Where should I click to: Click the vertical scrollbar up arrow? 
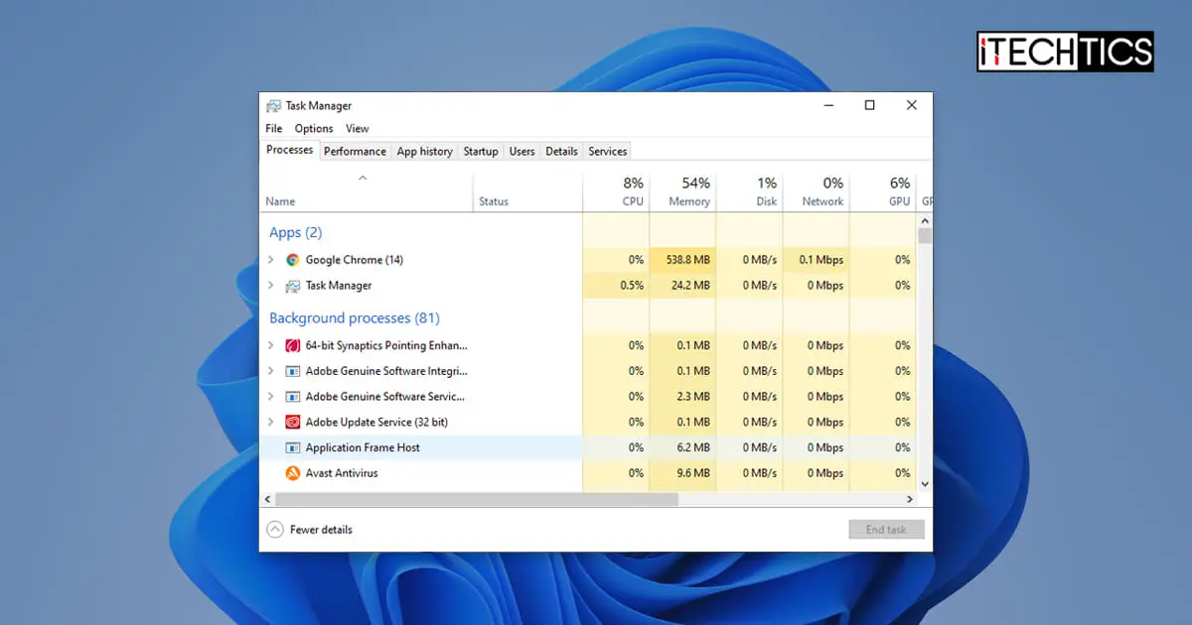point(925,219)
